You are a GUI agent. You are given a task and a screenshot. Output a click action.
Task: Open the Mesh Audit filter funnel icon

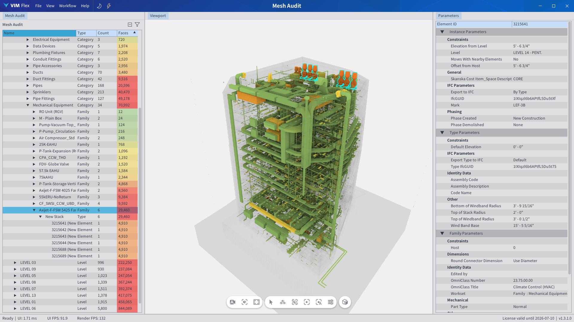tap(137, 24)
